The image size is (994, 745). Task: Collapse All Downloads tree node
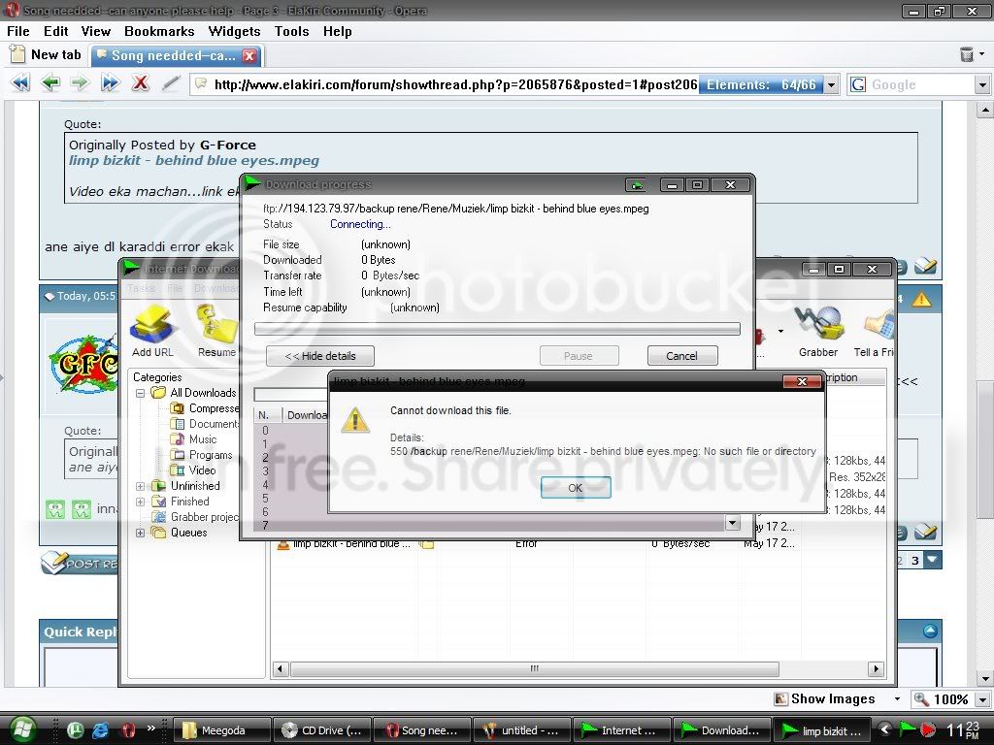click(140, 393)
